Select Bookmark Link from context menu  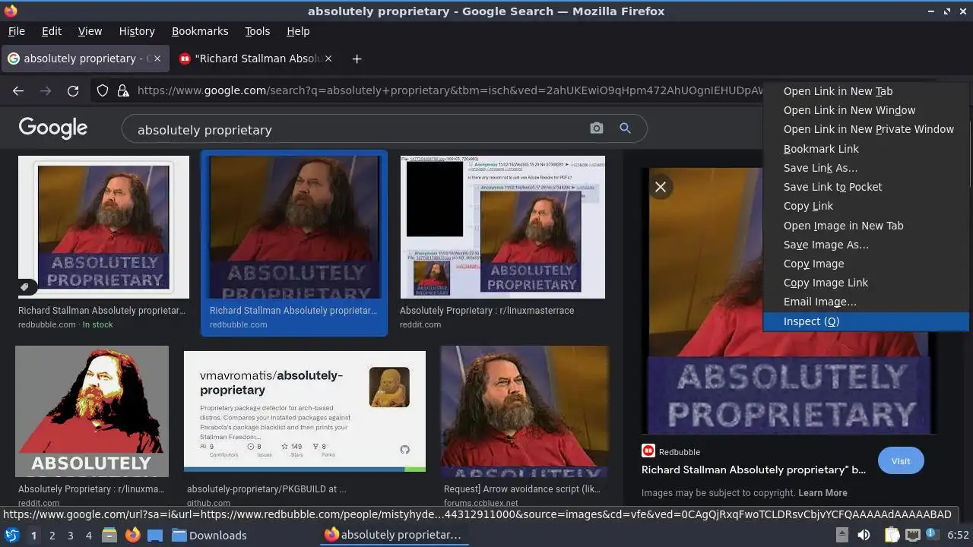[866, 149]
